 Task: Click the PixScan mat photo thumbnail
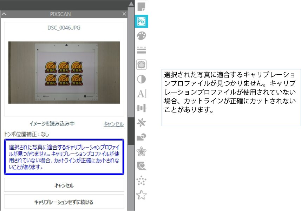[x=64, y=73]
